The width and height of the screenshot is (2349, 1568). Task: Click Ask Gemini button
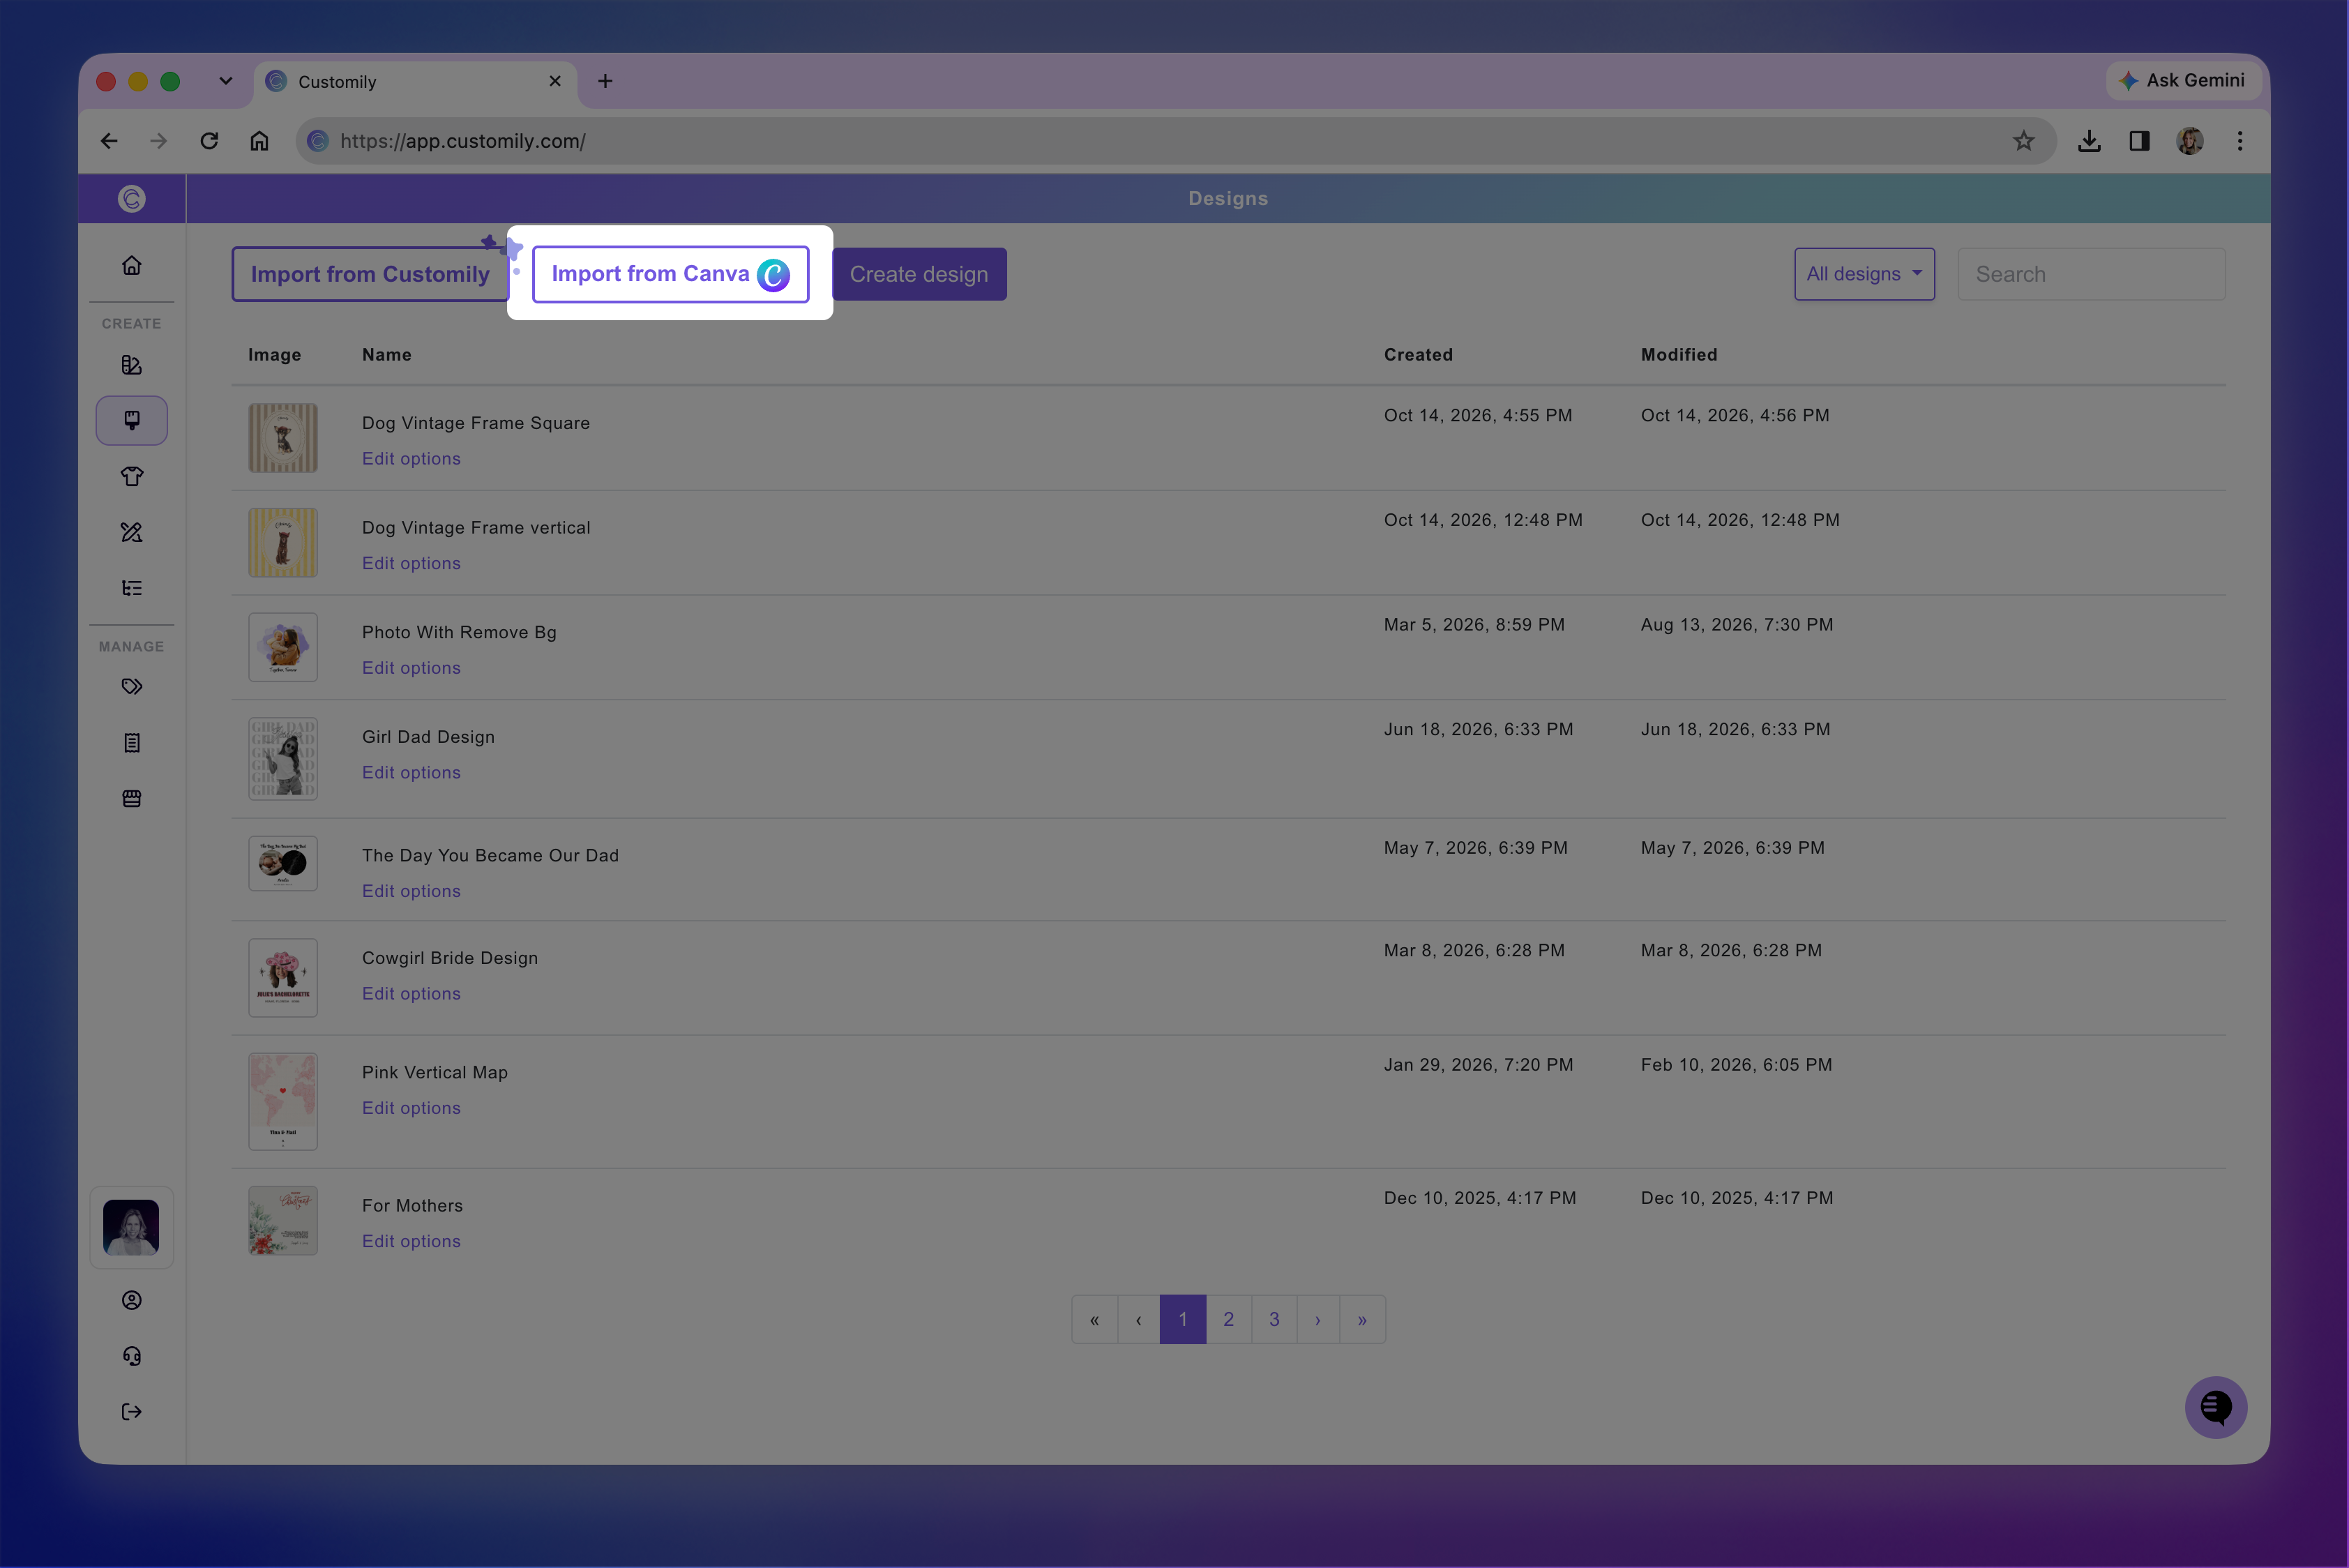pos(2184,80)
